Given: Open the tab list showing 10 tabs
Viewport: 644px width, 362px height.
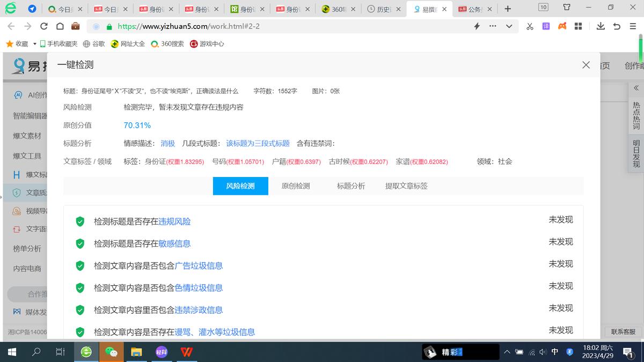Looking at the screenshot, I should (x=542, y=8).
